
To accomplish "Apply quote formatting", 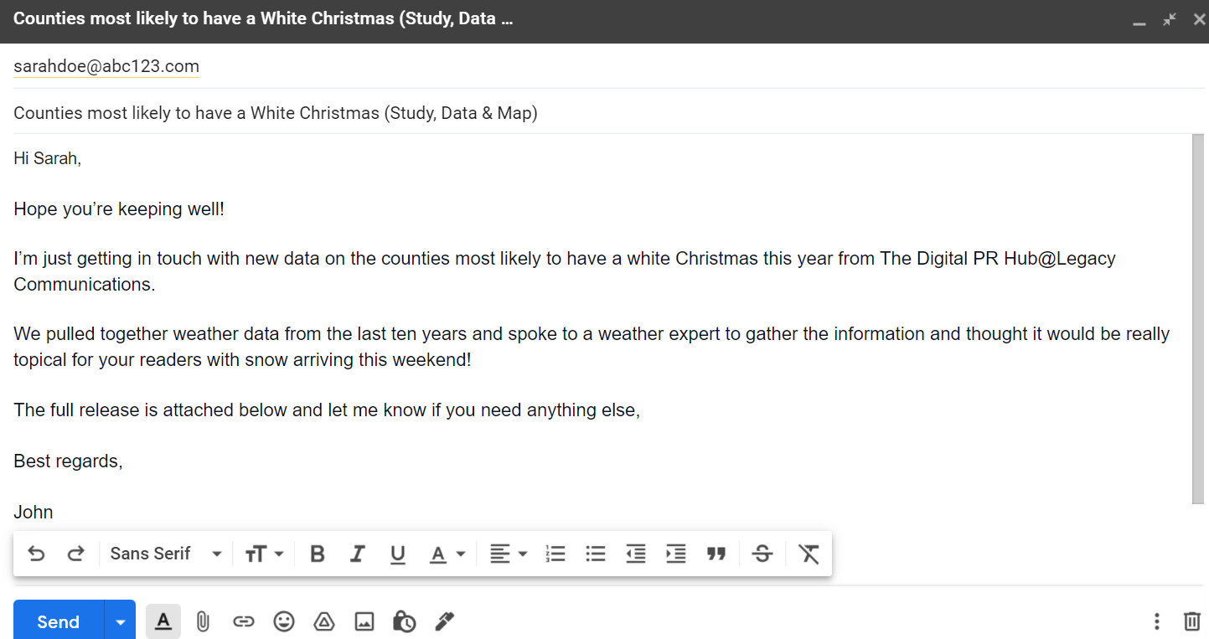I will [716, 554].
